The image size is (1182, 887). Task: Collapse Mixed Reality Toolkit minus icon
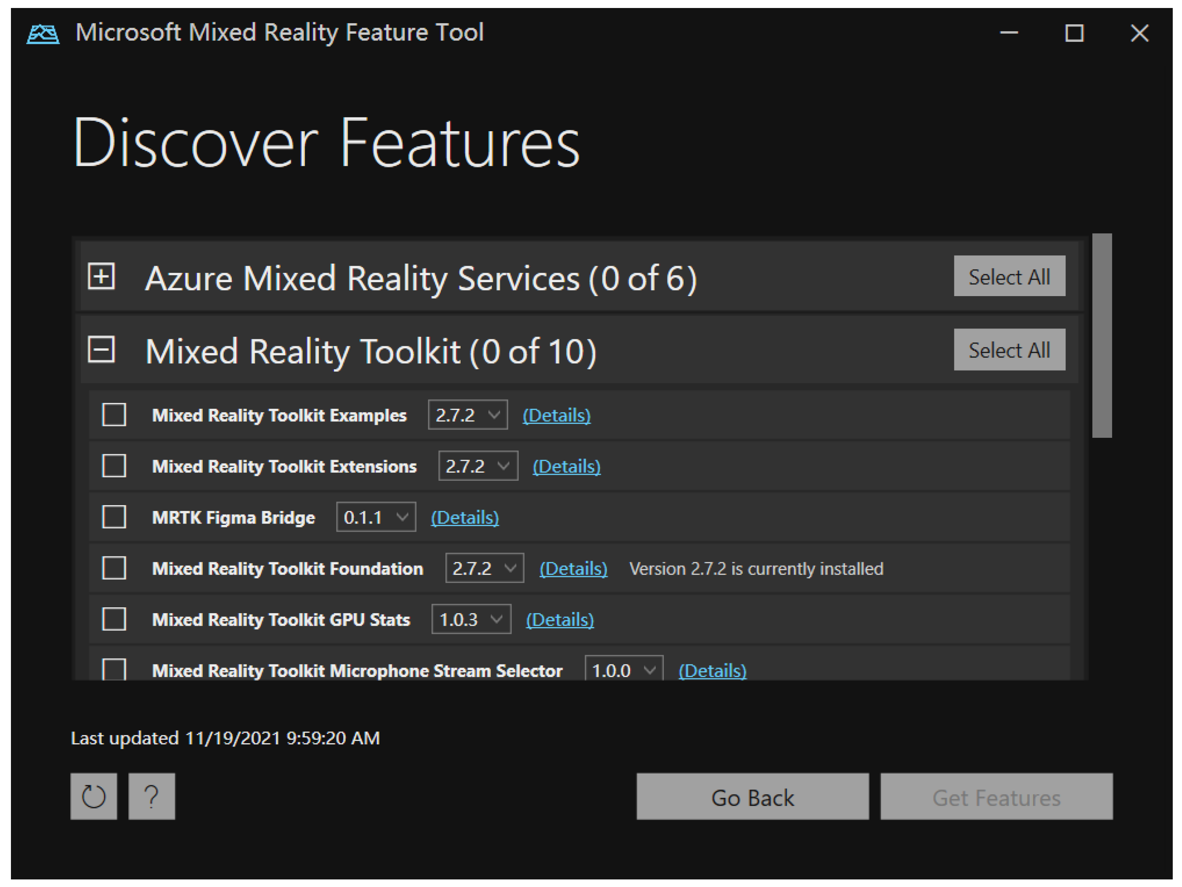101,350
